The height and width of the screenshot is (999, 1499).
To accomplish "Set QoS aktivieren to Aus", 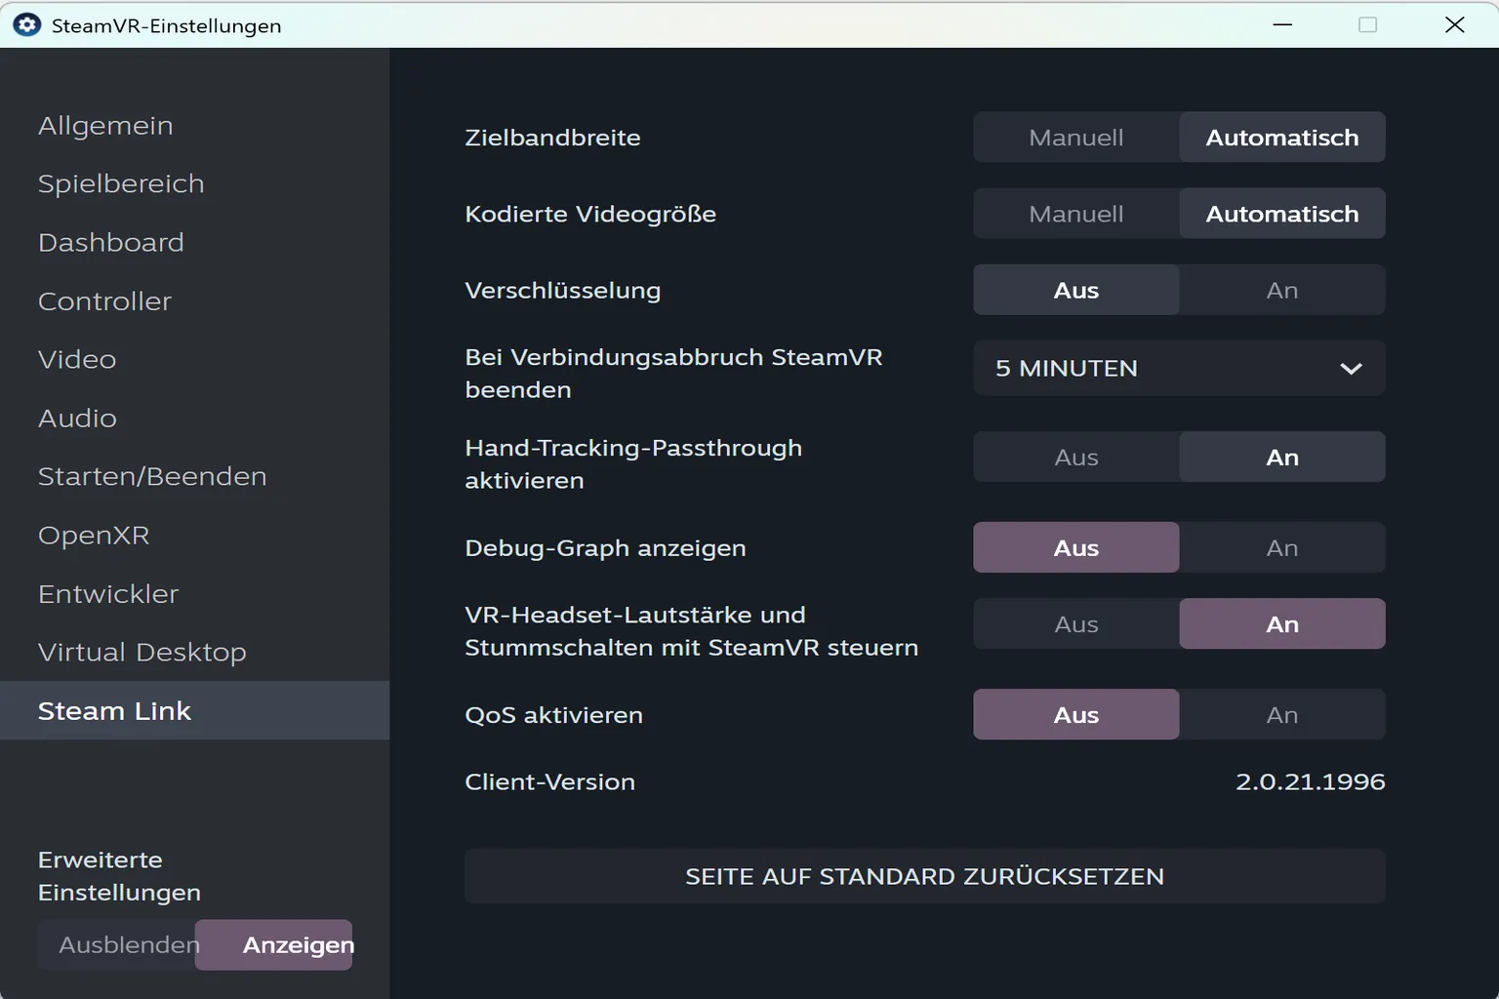I will (x=1076, y=715).
